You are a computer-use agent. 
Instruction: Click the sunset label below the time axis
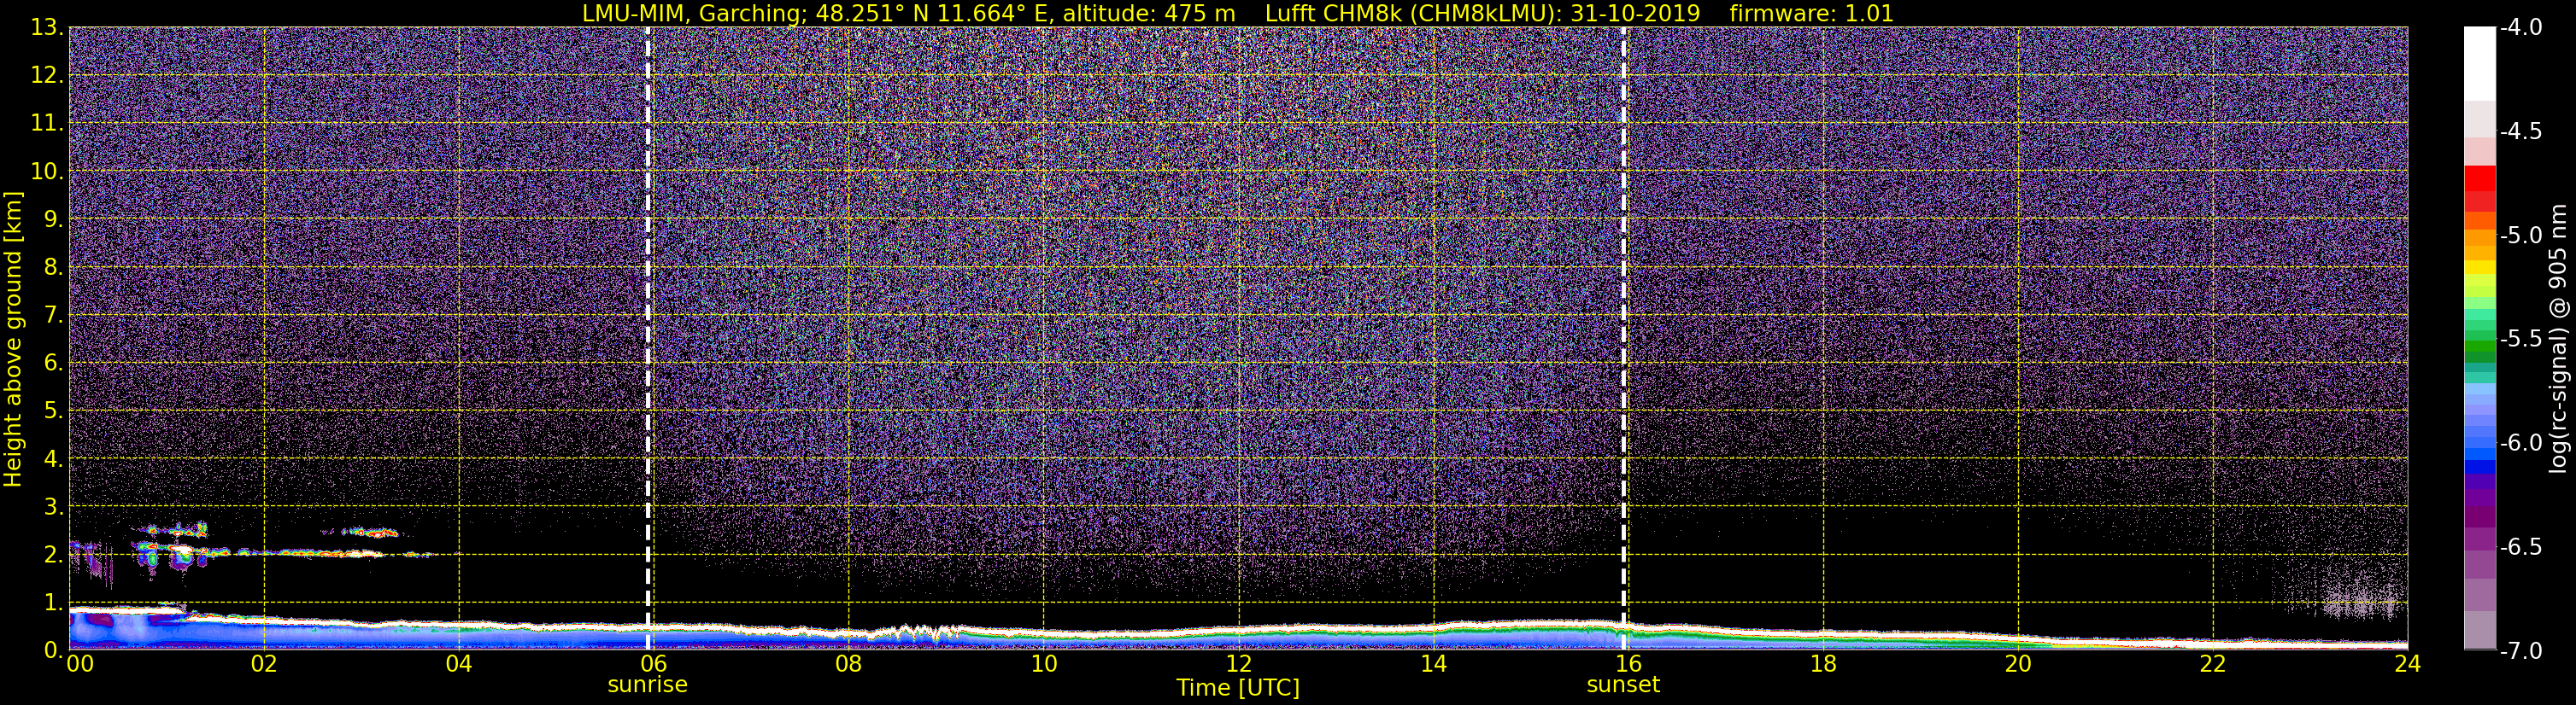point(1622,685)
